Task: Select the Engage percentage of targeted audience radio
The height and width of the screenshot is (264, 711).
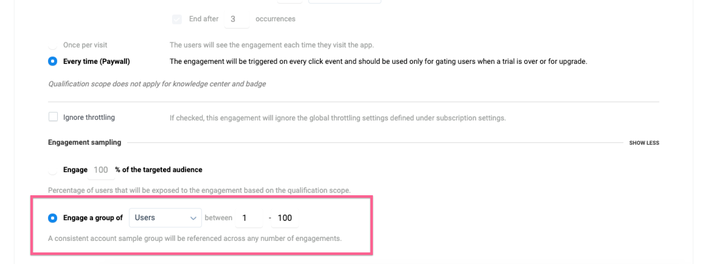Action: tap(53, 170)
